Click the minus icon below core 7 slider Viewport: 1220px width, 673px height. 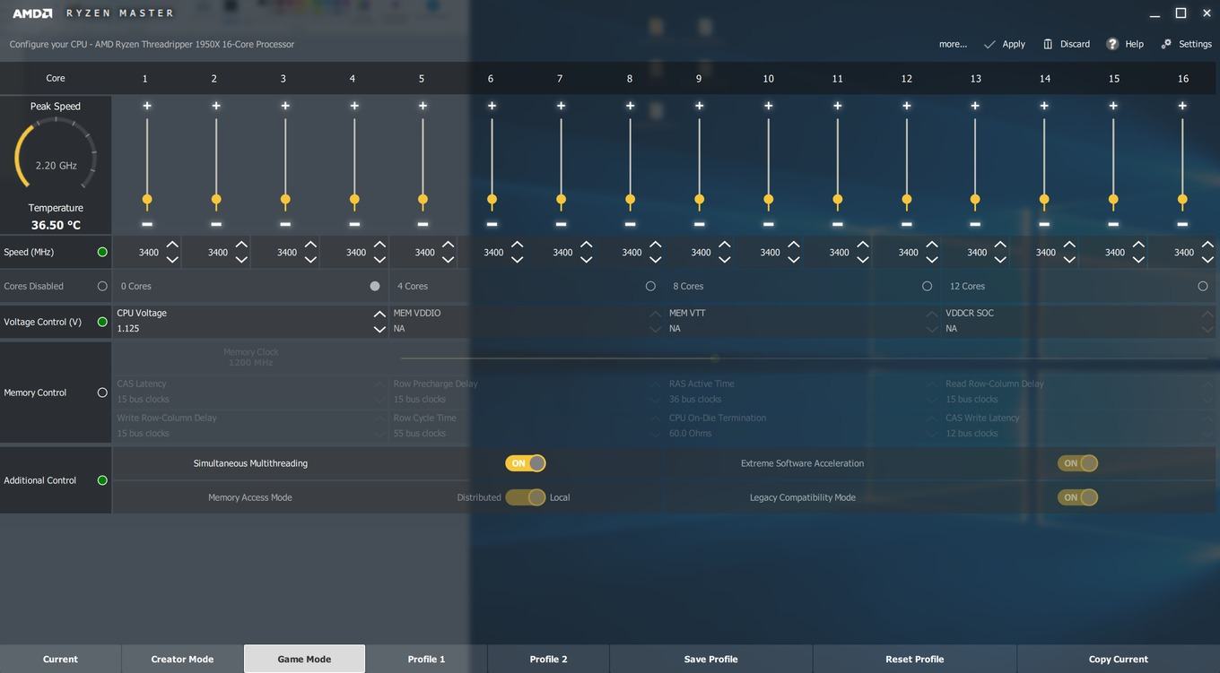pyautogui.click(x=561, y=224)
